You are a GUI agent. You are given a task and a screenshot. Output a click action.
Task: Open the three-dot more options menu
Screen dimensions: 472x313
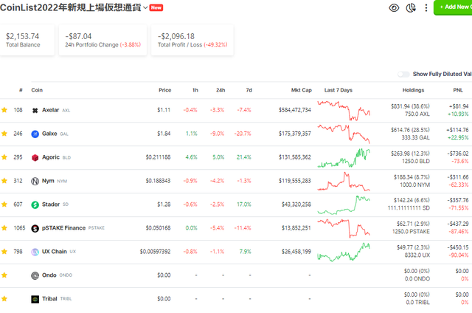[x=426, y=7]
